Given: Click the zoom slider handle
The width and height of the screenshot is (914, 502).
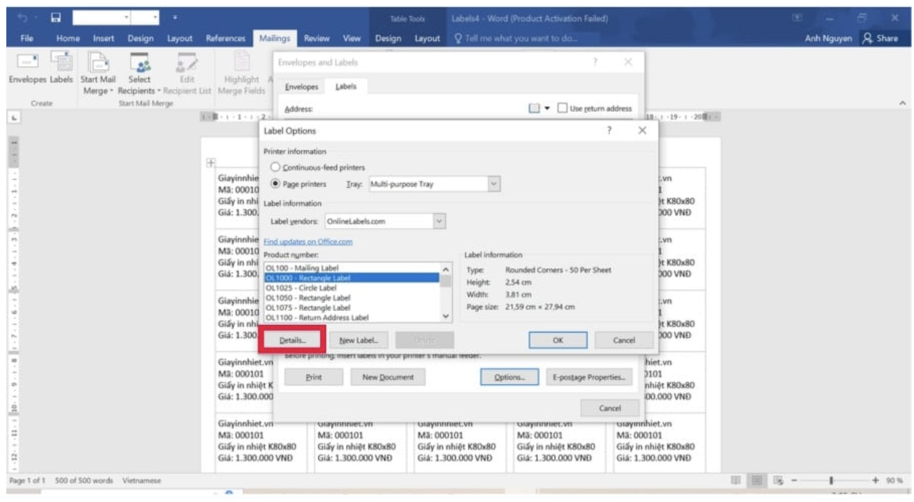Looking at the screenshot, I should click(831, 480).
